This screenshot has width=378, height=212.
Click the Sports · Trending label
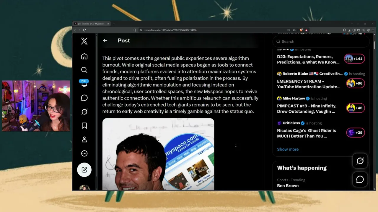[291, 180]
